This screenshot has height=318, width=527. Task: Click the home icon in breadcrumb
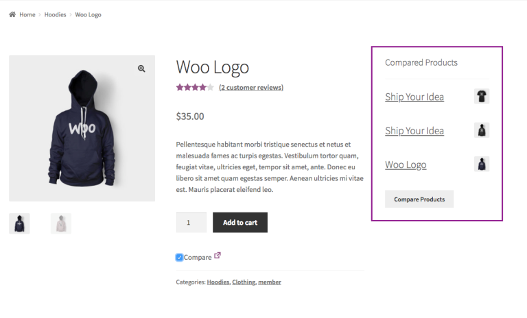12,14
